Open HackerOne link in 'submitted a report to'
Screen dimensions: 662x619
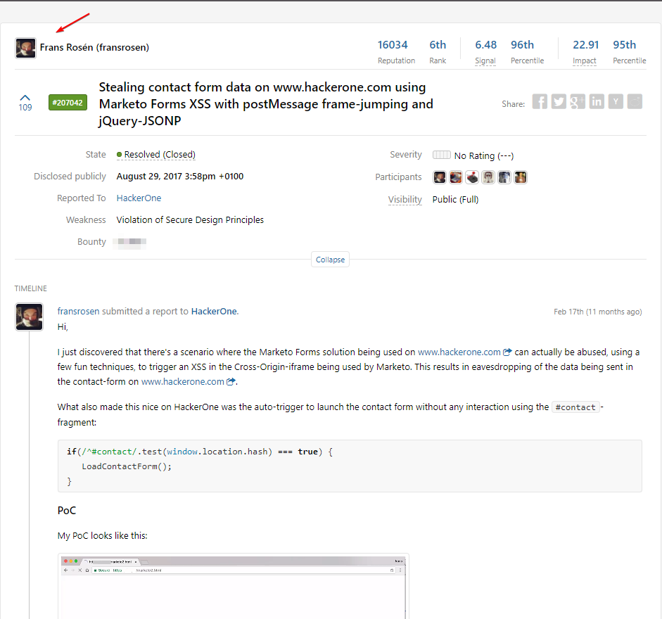pos(214,311)
